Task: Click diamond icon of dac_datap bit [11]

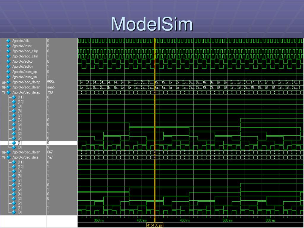Action: coord(14,97)
